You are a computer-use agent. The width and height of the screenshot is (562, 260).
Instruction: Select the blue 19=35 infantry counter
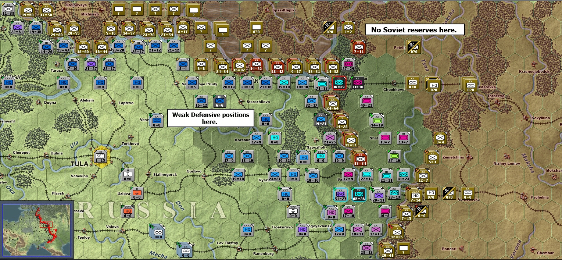[36, 28]
